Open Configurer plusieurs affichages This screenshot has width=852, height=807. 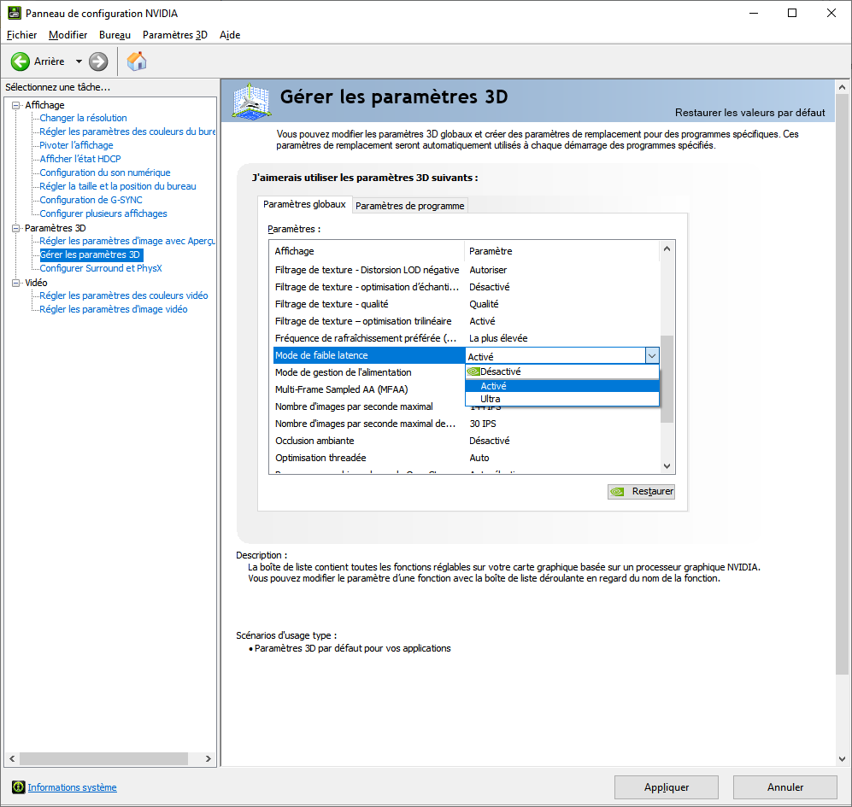(103, 213)
